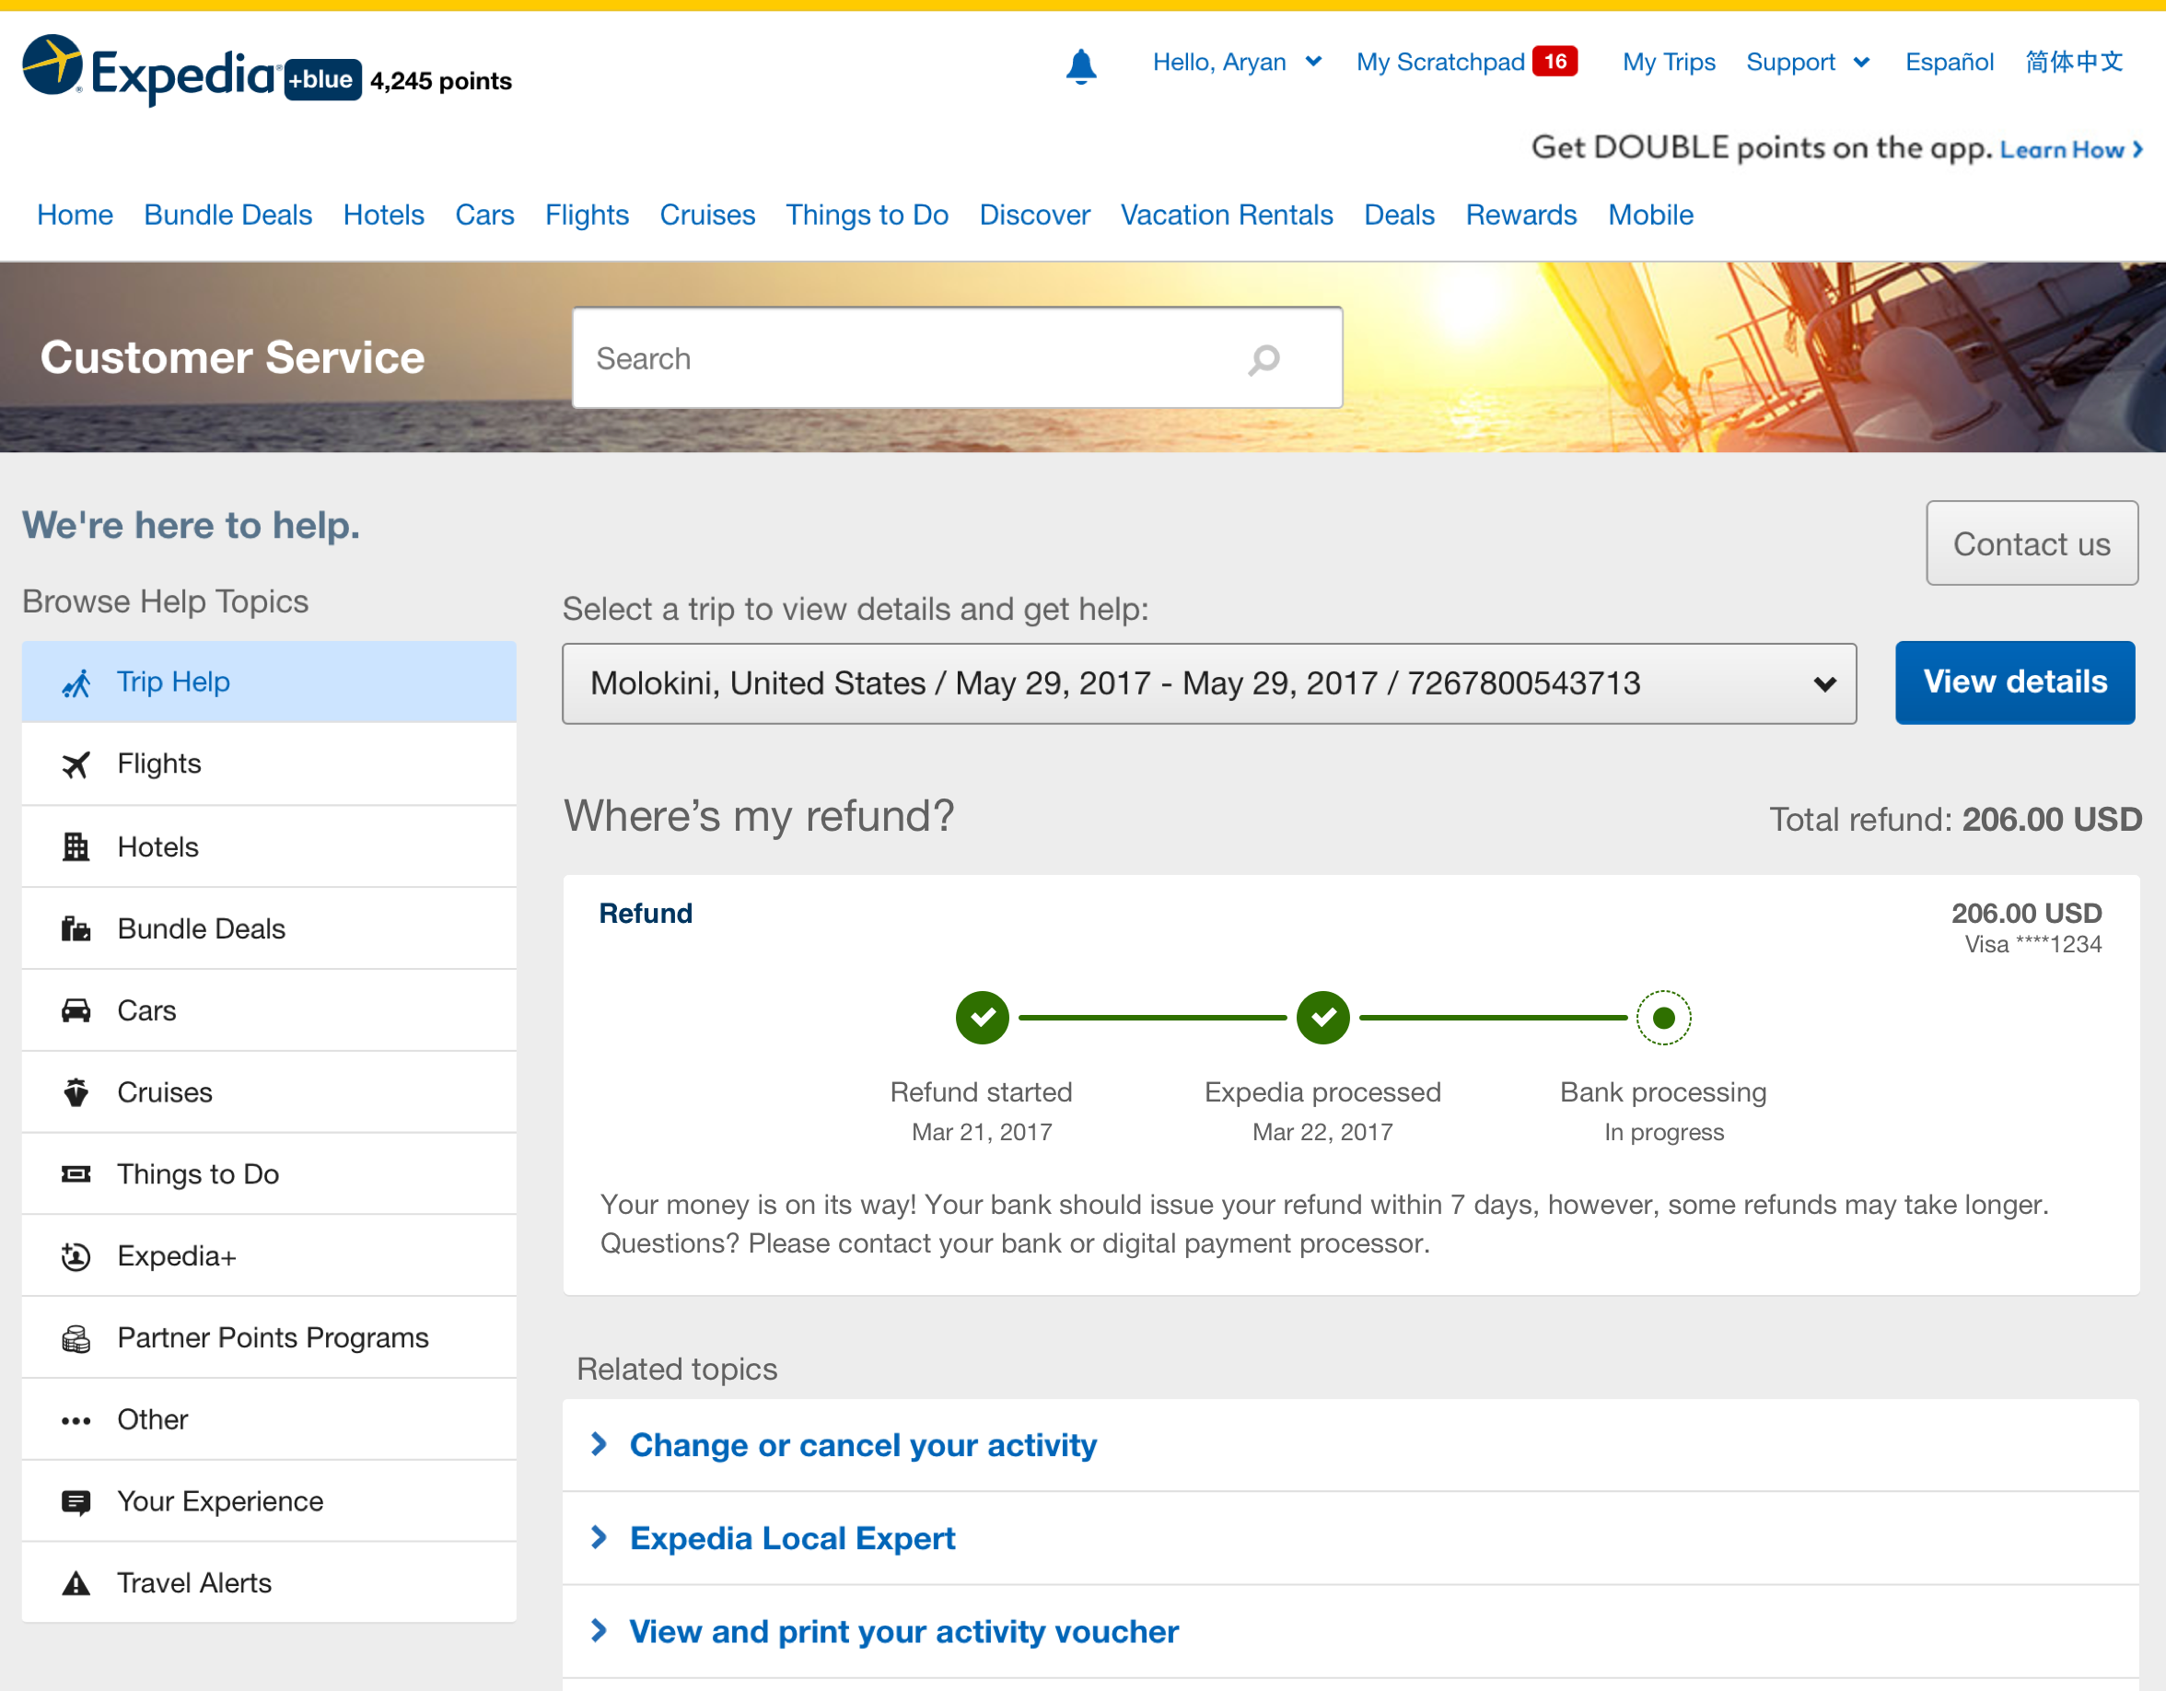This screenshot has width=2166, height=1691.
Task: Click the Refund started green checkmark
Action: 982,1018
